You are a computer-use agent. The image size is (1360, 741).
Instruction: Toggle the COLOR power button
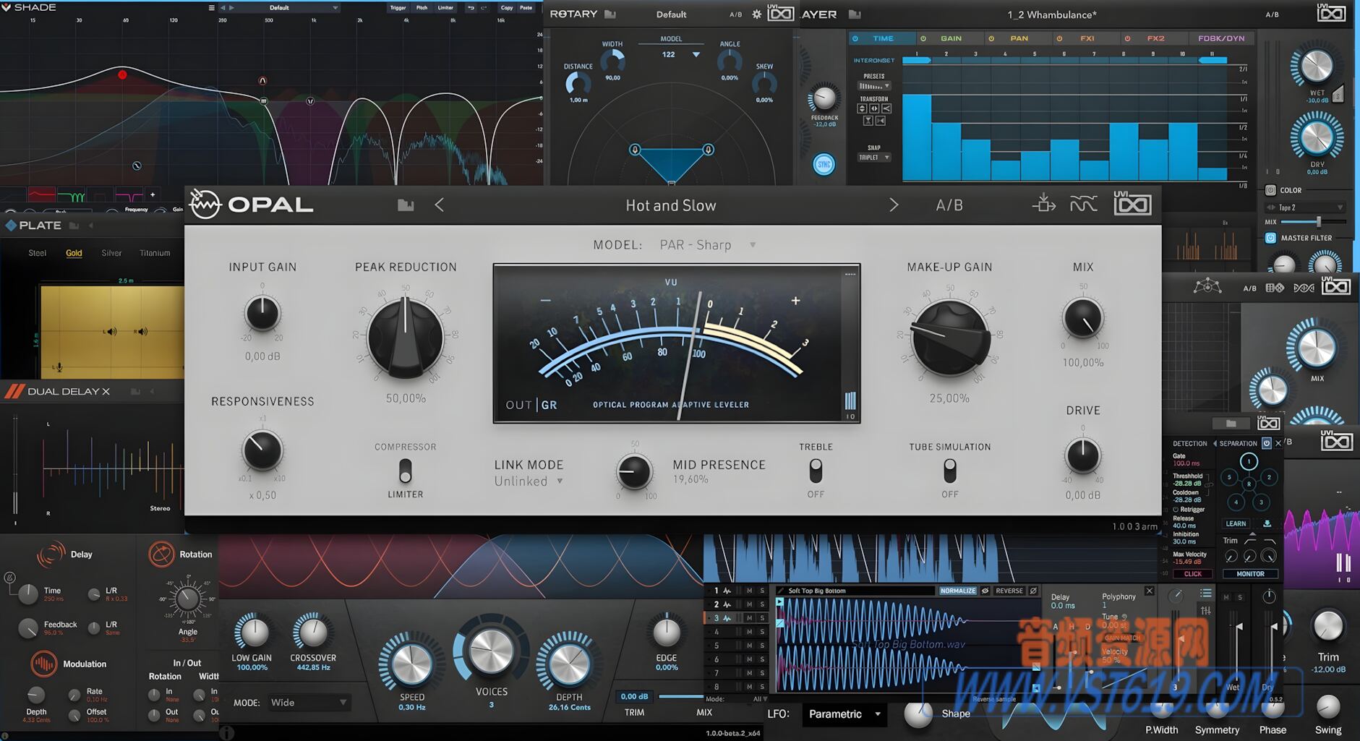click(x=1270, y=190)
